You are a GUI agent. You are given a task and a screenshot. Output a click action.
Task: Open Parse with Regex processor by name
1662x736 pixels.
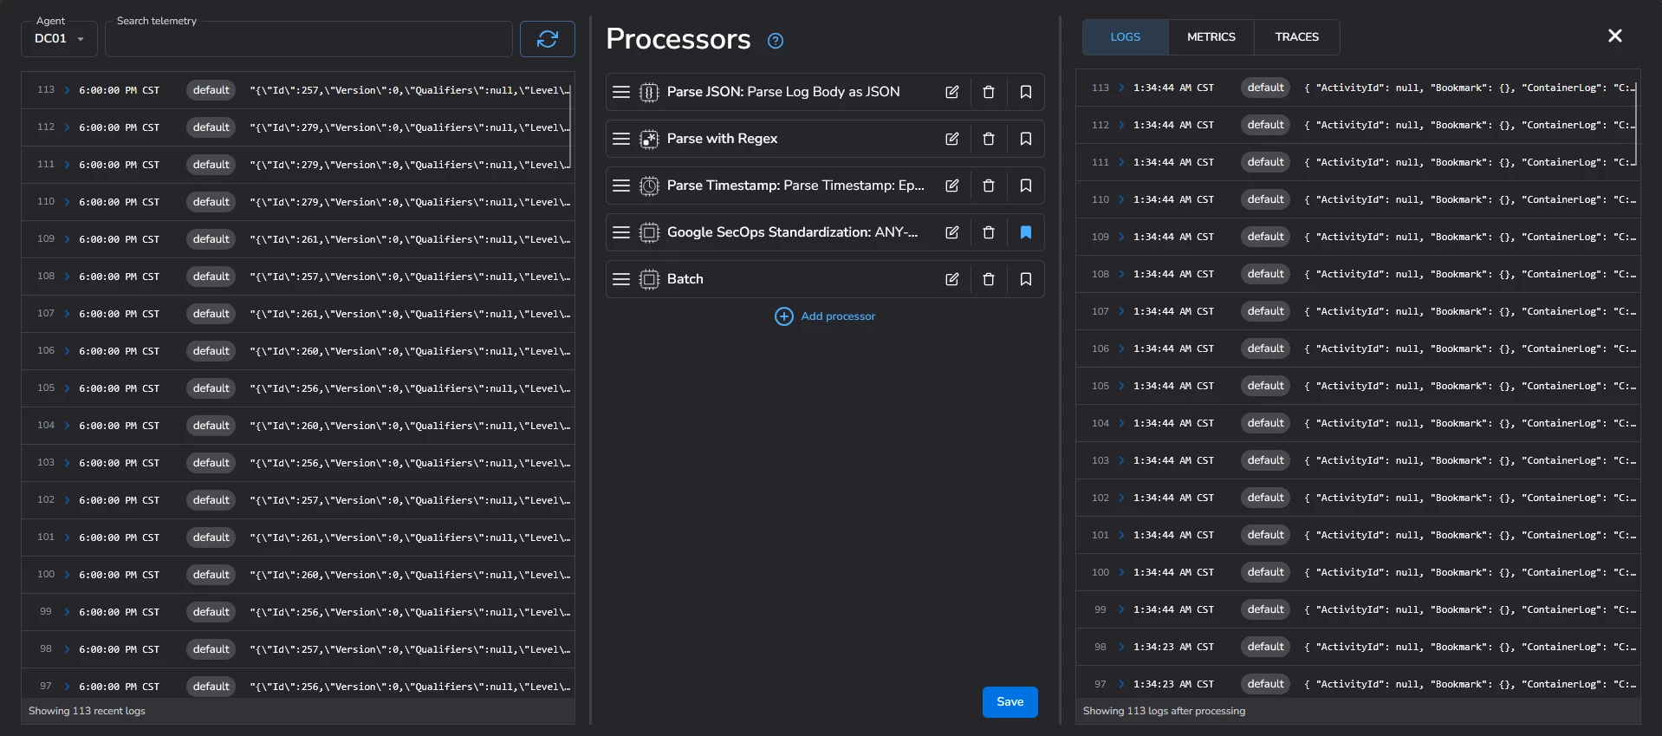(x=722, y=139)
